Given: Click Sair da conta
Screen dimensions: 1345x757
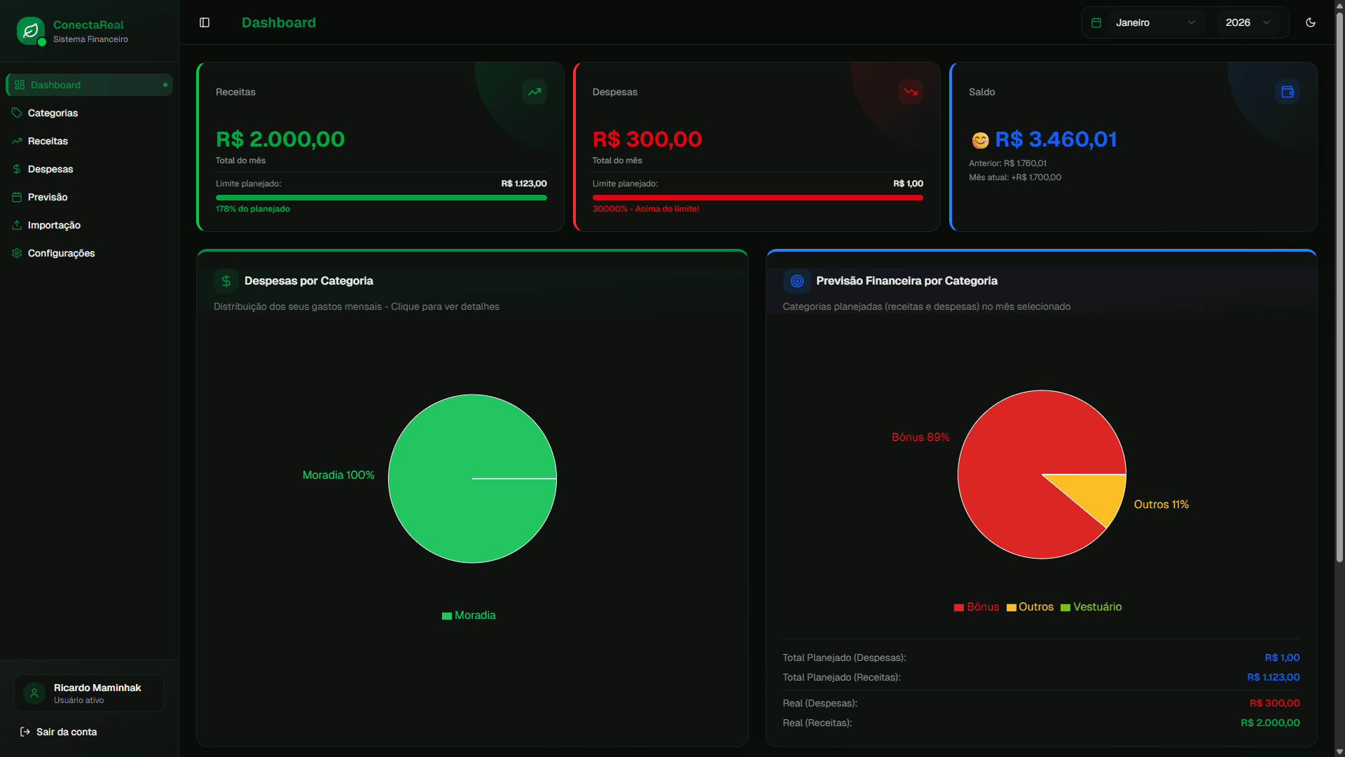Looking at the screenshot, I should click(x=58, y=732).
